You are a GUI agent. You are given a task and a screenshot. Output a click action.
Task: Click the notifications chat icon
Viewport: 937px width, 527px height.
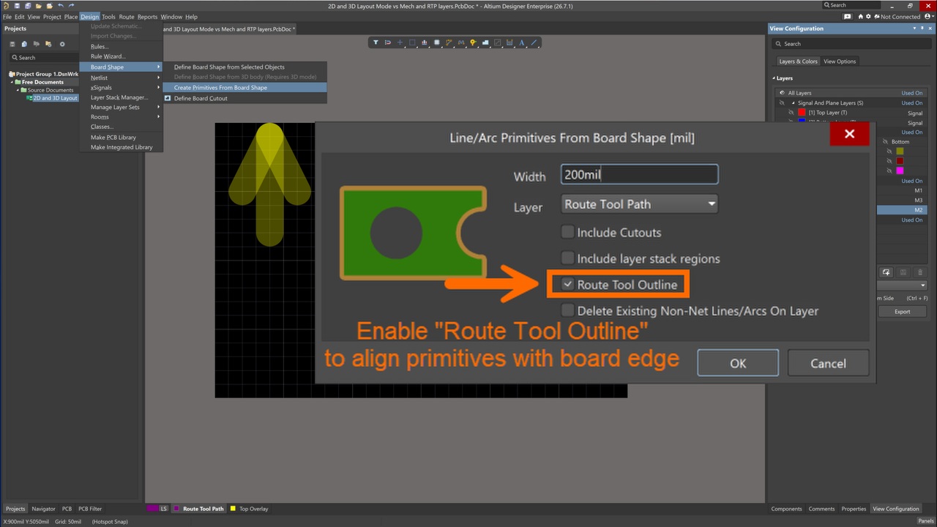(848, 16)
